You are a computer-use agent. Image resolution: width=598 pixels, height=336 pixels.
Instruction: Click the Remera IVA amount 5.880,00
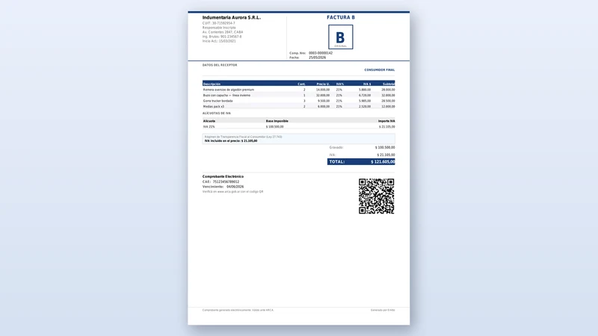[365, 90]
